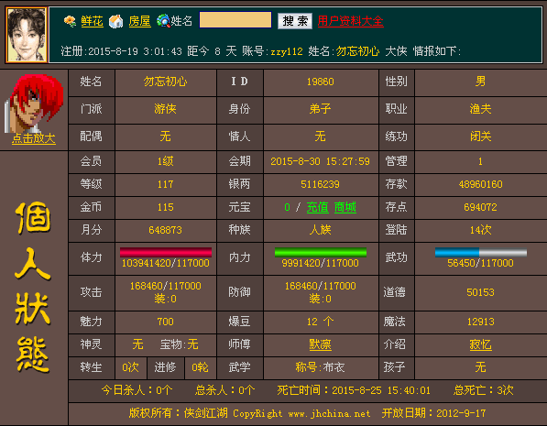
Task: Select the 攻击 value 168460/117000
Action: tap(165, 286)
